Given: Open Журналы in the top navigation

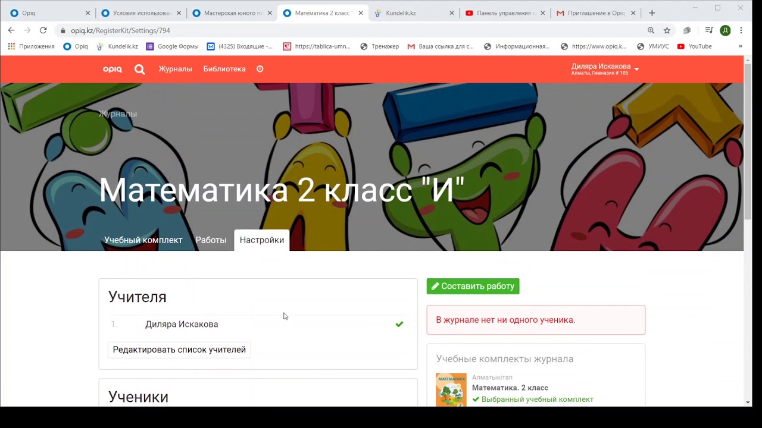Looking at the screenshot, I should [x=175, y=69].
